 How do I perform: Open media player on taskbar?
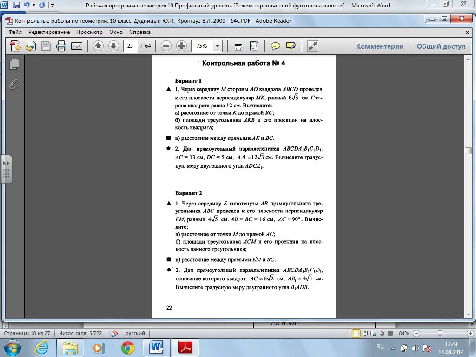pos(99,348)
